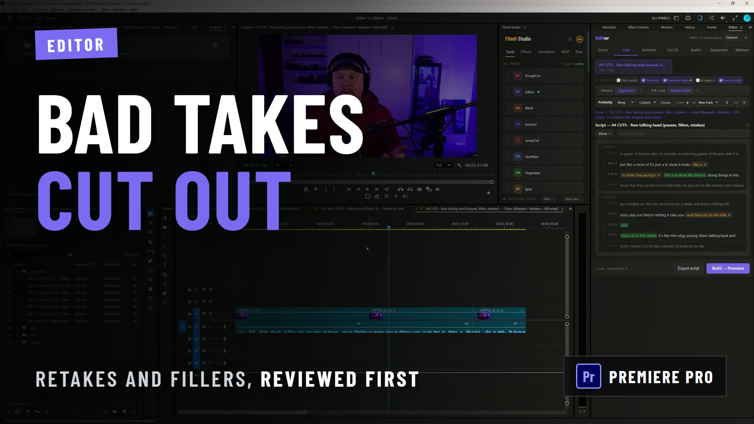Click the MA account avatar in Filmit Studio
This screenshot has width=754, height=424.
coord(579,39)
